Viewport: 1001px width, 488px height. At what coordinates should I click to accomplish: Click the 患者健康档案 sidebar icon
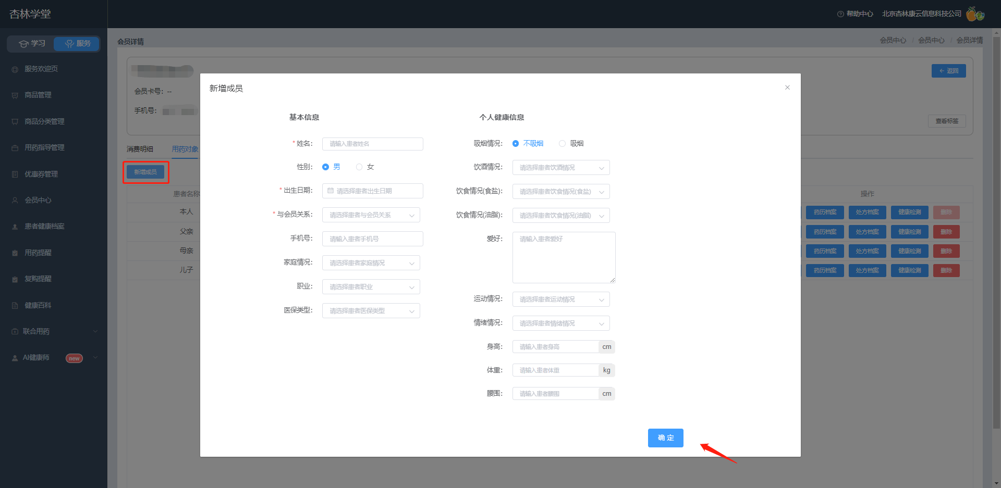[15, 227]
